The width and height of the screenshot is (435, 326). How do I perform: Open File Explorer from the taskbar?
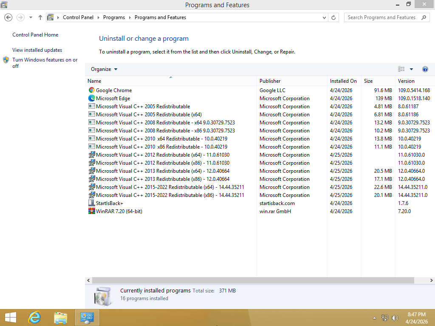[x=61, y=317]
